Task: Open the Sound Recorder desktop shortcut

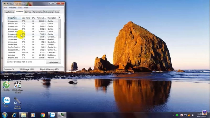Action: pyautogui.click(x=18, y=103)
